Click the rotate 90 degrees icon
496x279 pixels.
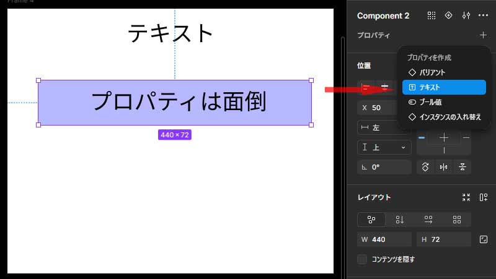425,167
